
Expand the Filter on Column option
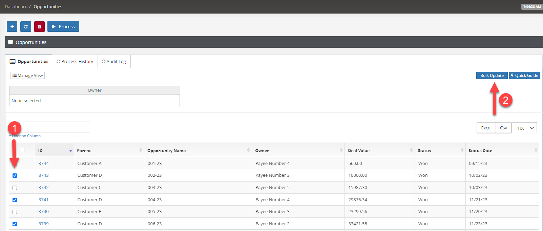coord(26,136)
